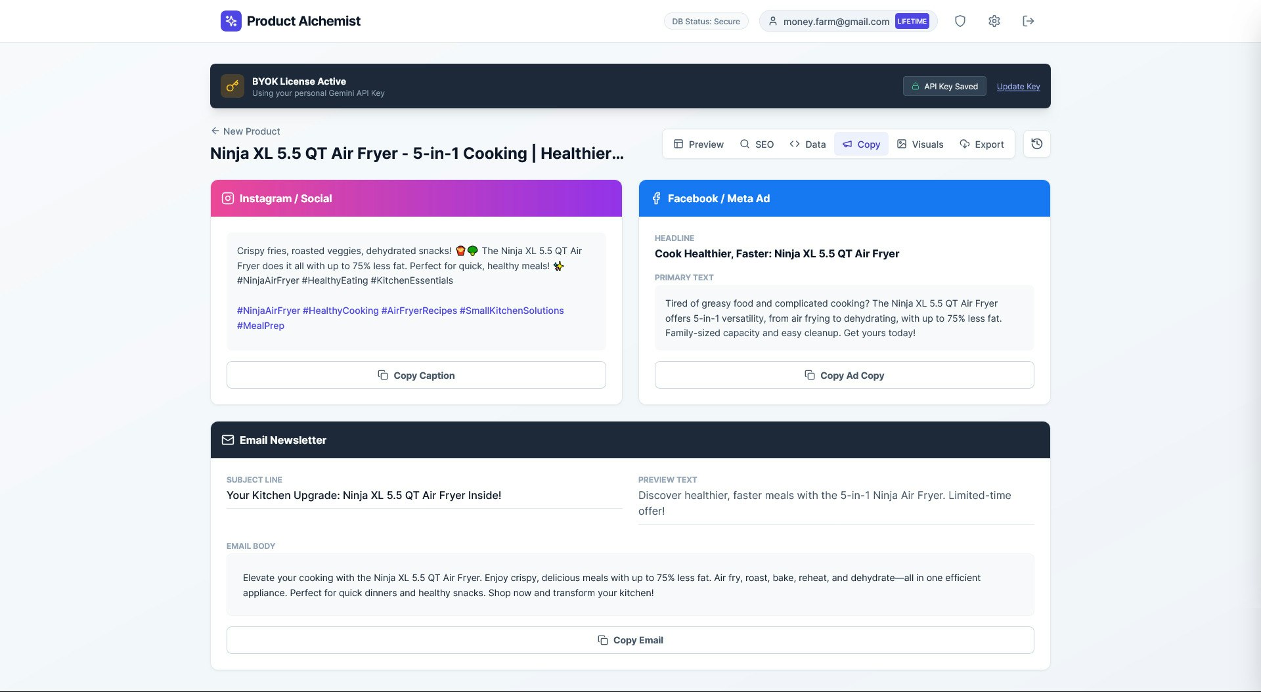The width and height of the screenshot is (1261, 692).
Task: Click the Facebook logo icon in ad header
Action: tap(656, 198)
